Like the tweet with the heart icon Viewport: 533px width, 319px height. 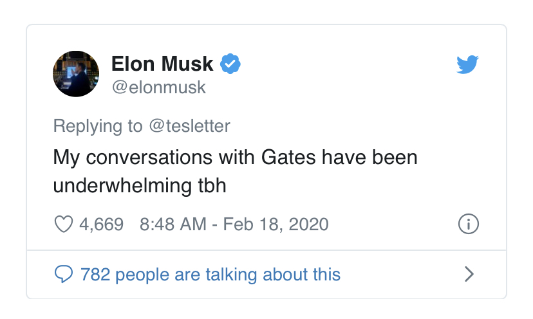pyautogui.click(x=62, y=224)
